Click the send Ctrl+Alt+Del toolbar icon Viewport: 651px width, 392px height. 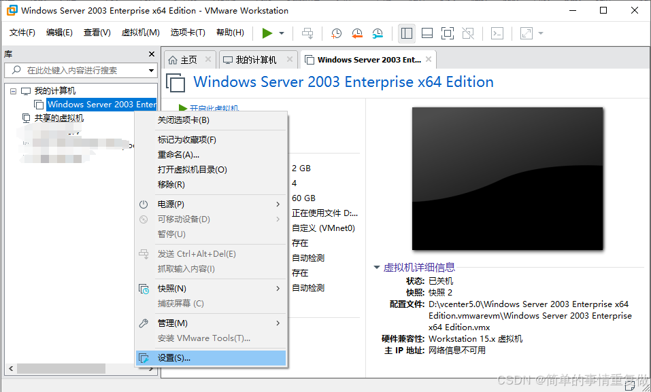pos(307,33)
